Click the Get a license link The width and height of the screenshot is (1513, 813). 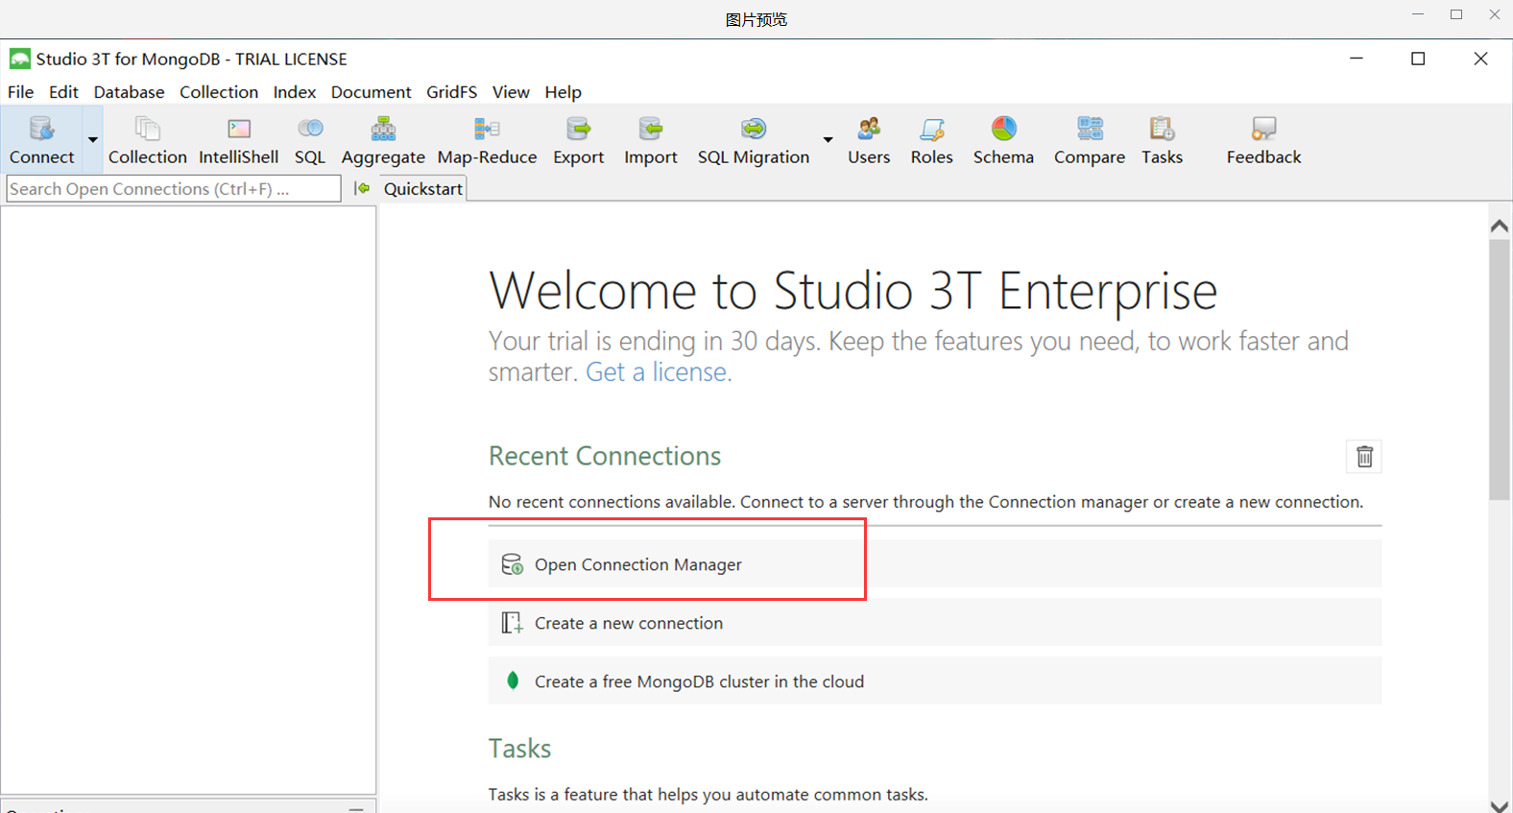pos(659,372)
